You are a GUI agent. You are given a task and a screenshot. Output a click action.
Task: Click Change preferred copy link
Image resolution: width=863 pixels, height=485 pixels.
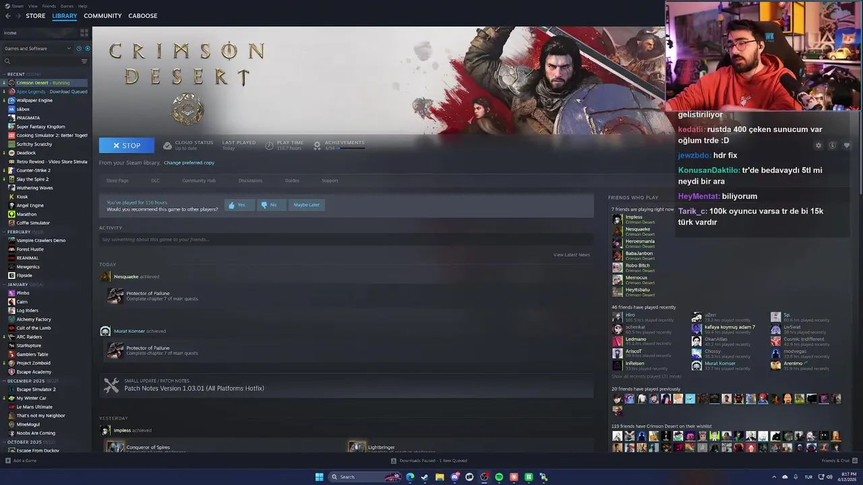(x=189, y=163)
